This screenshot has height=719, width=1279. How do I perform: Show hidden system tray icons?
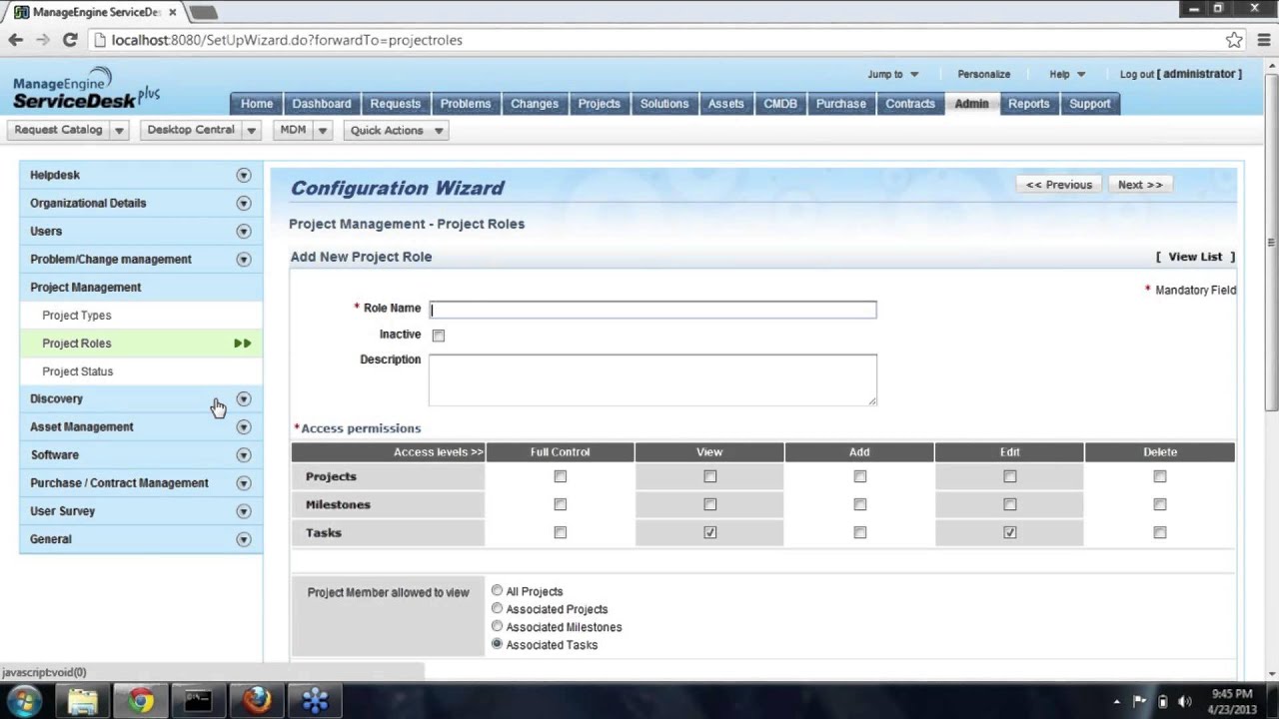[1117, 701]
